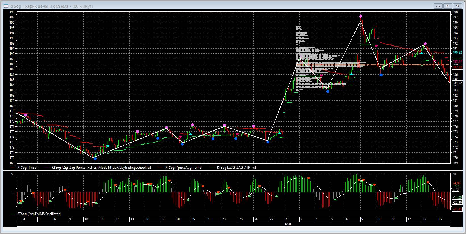This screenshot has width=466, height=234.
Task: Close the RTSog chart window
Action: pyautogui.click(x=457, y=6)
